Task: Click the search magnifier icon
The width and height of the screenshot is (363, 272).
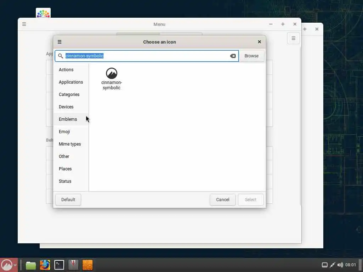Action: coord(60,56)
